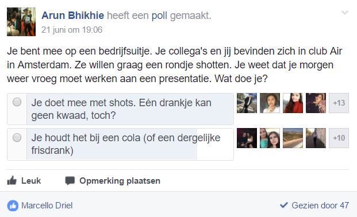Click the 'Je doet mee met shots' option text
Screen dimensions: 357x217
pyautogui.click(x=121, y=109)
